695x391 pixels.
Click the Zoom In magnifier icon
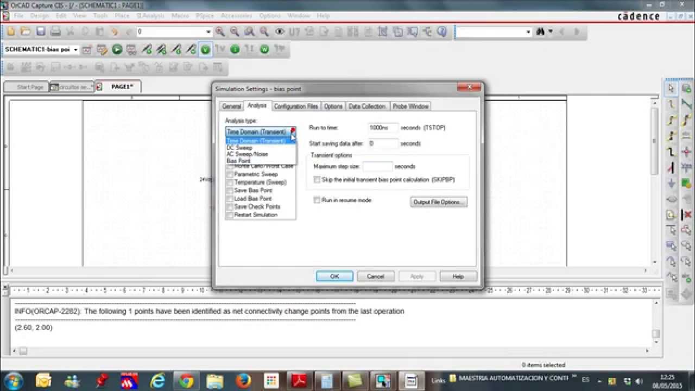click(220, 32)
